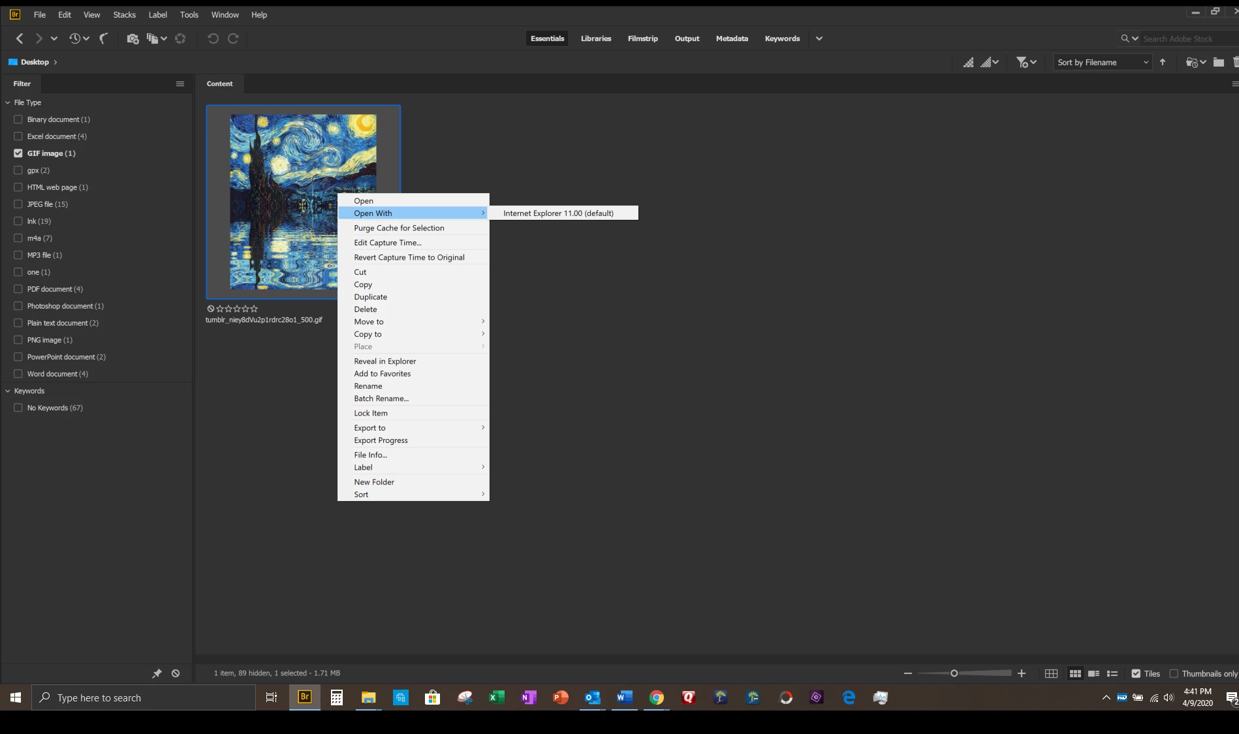Switch to thumbnails view icon
The width and height of the screenshot is (1239, 734).
pos(1075,673)
